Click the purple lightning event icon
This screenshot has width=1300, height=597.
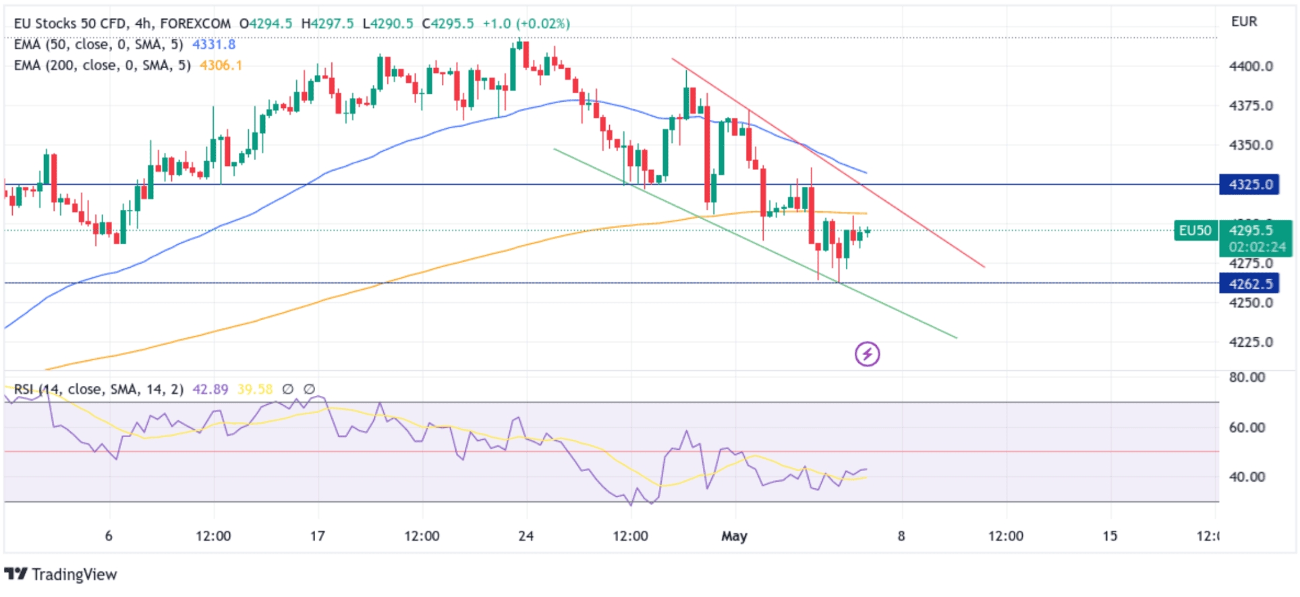click(x=867, y=353)
